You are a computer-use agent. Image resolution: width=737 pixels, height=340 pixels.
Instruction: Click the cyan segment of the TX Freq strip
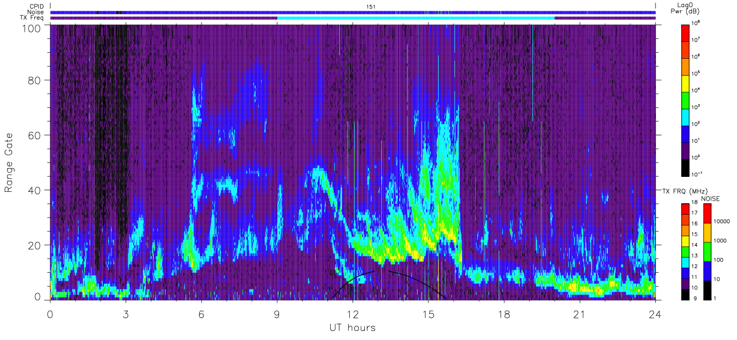click(415, 18)
